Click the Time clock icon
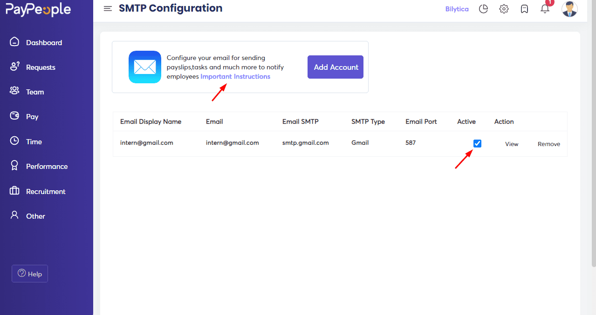The image size is (596, 315). tap(14, 141)
